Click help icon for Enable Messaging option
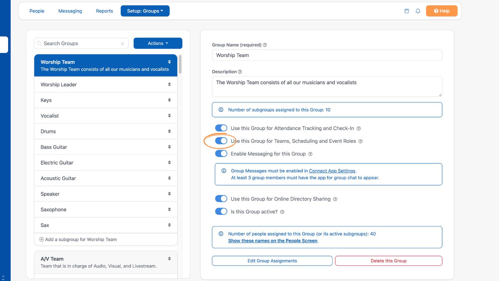 tap(310, 154)
